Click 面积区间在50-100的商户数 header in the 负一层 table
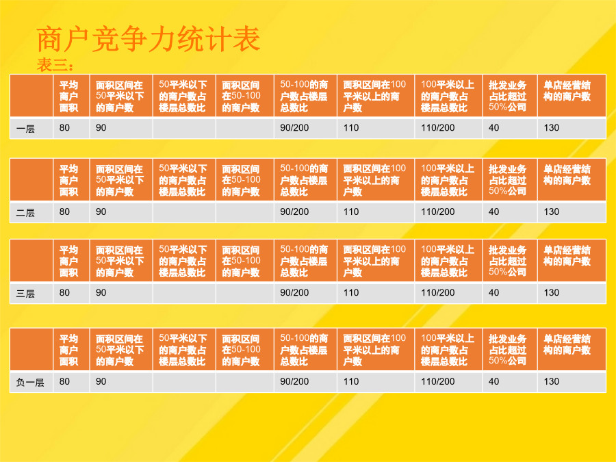The height and width of the screenshot is (462, 616). point(242,350)
